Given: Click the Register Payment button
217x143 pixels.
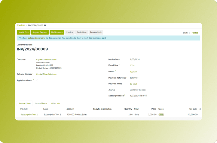Looking at the screenshot, I should 40,32.
